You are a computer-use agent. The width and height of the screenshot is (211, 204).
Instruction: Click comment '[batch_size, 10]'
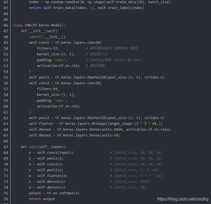pyautogui.click(x=130, y=187)
